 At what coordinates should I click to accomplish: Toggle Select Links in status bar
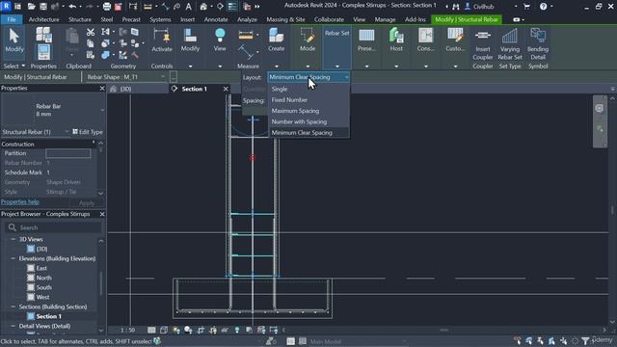click(518, 340)
